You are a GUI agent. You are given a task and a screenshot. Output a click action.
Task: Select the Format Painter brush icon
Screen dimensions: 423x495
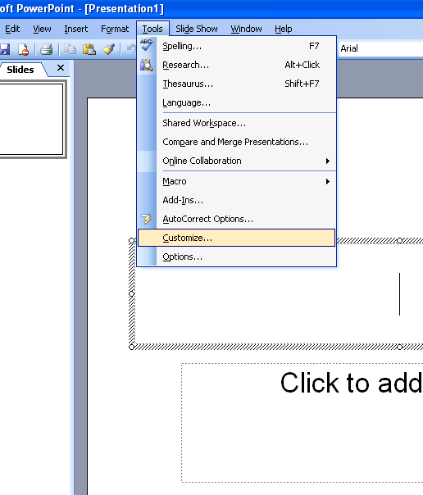(108, 49)
